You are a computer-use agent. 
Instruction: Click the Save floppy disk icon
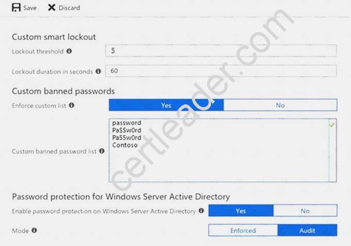point(16,8)
